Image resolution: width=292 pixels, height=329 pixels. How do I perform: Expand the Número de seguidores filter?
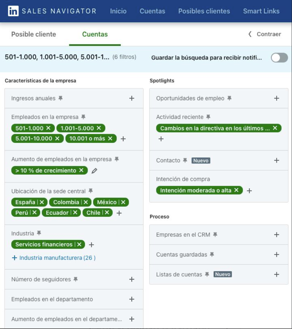pyautogui.click(x=132, y=279)
